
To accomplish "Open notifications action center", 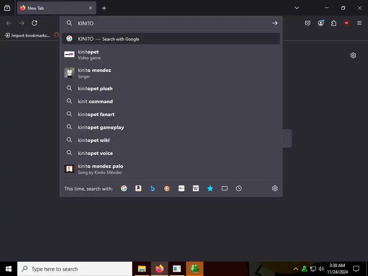I will point(356,269).
